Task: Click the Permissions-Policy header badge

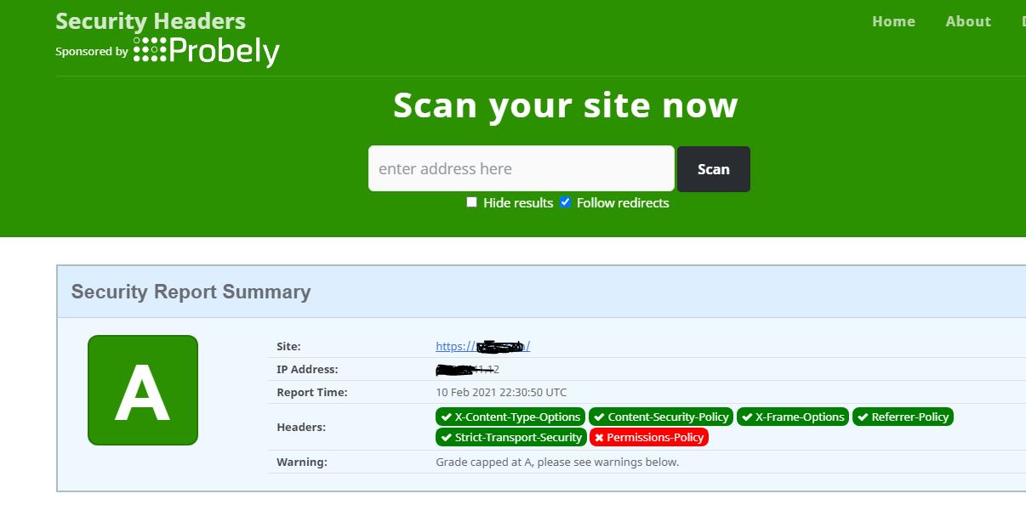Action: (649, 437)
